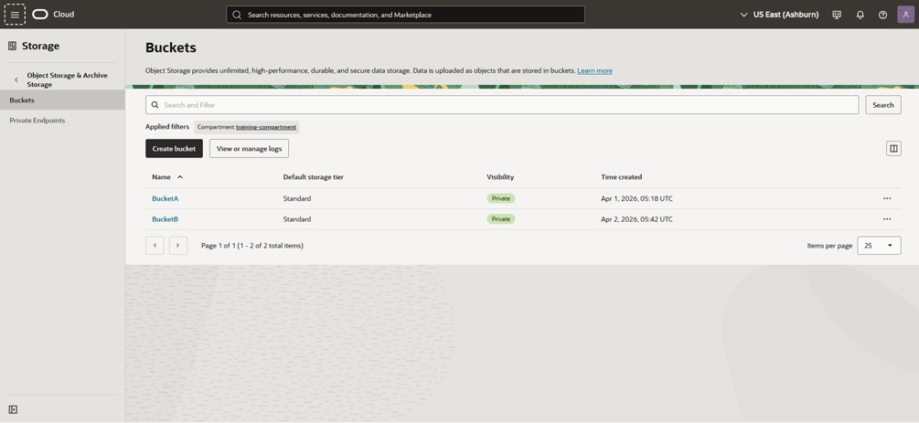Click the search magnifier icon in top bar
The height and width of the screenshot is (423, 919).
tap(237, 15)
